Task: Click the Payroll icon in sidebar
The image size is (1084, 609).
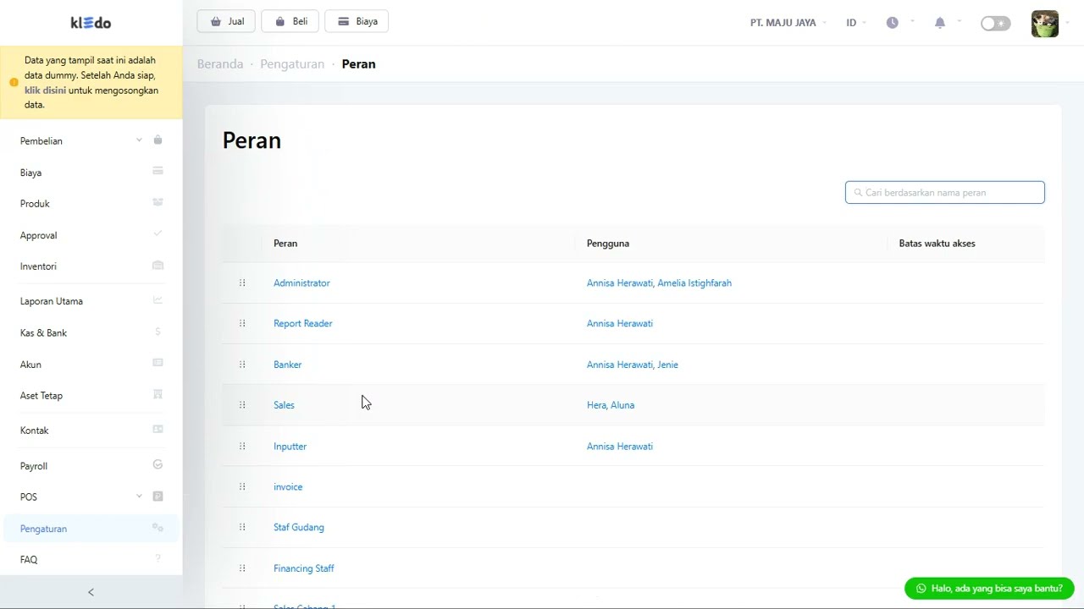Action: pos(158,464)
